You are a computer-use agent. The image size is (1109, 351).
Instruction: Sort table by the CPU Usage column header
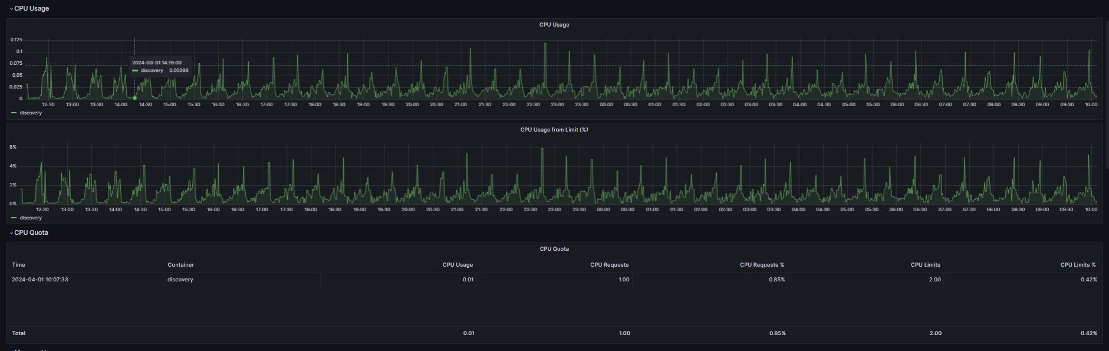point(458,265)
